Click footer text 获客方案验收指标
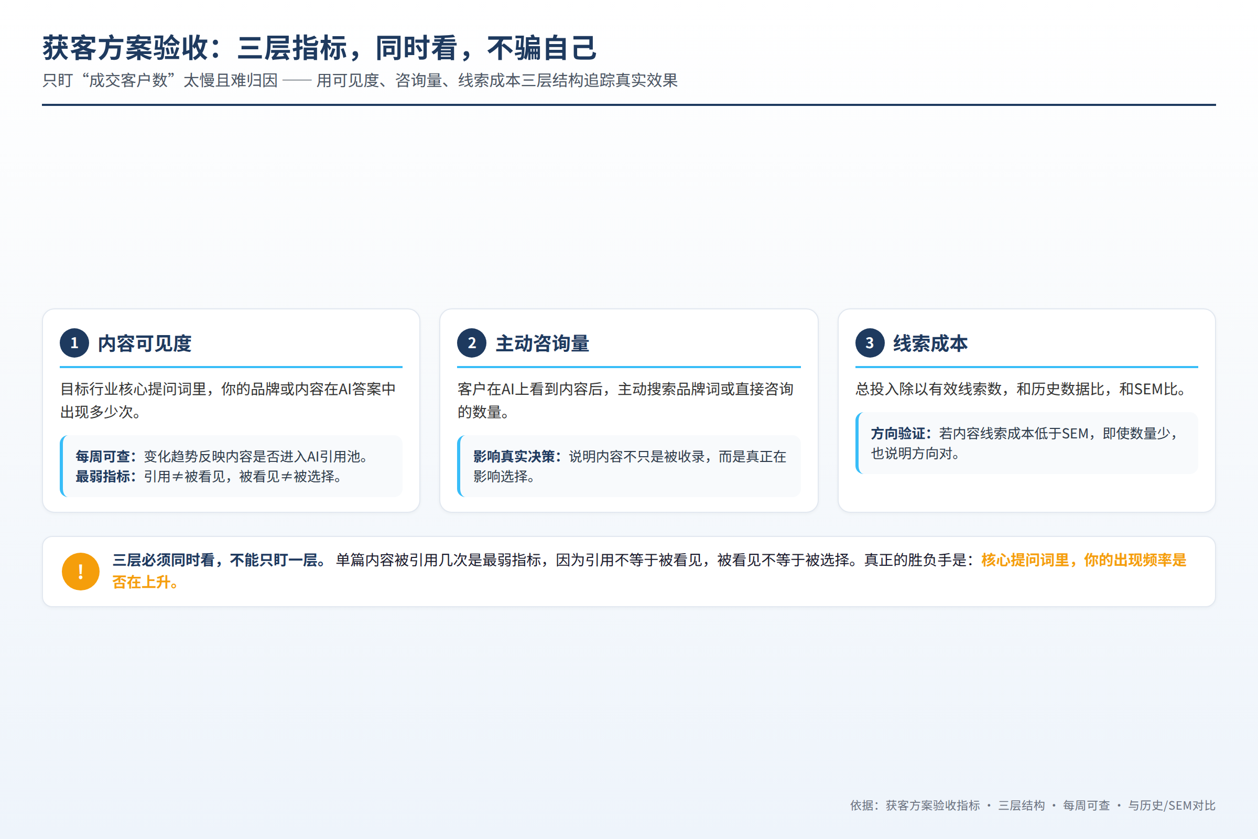 (x=933, y=805)
